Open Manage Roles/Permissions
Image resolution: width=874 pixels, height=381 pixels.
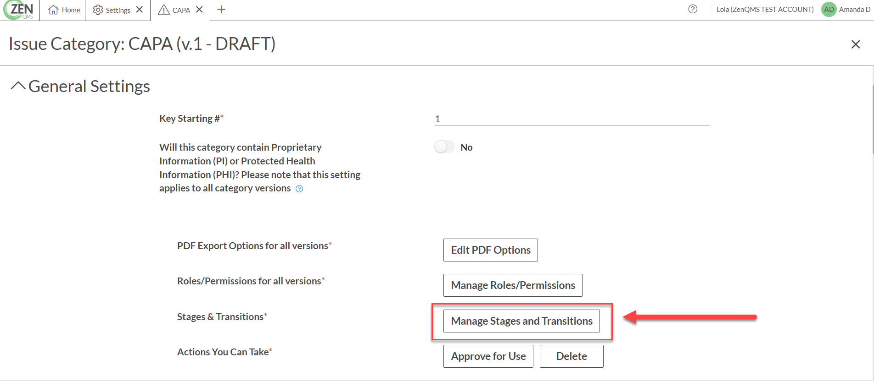(513, 285)
